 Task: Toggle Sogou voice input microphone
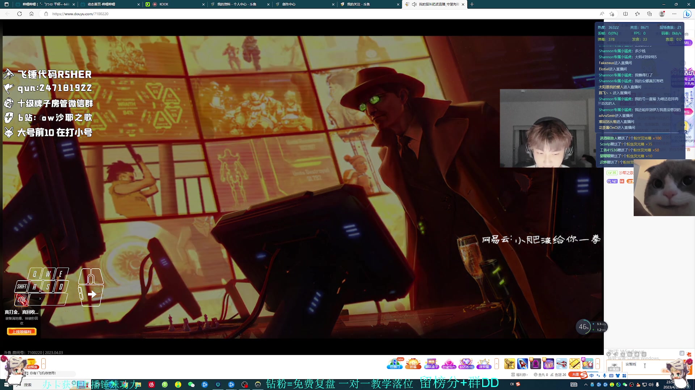coord(605,376)
